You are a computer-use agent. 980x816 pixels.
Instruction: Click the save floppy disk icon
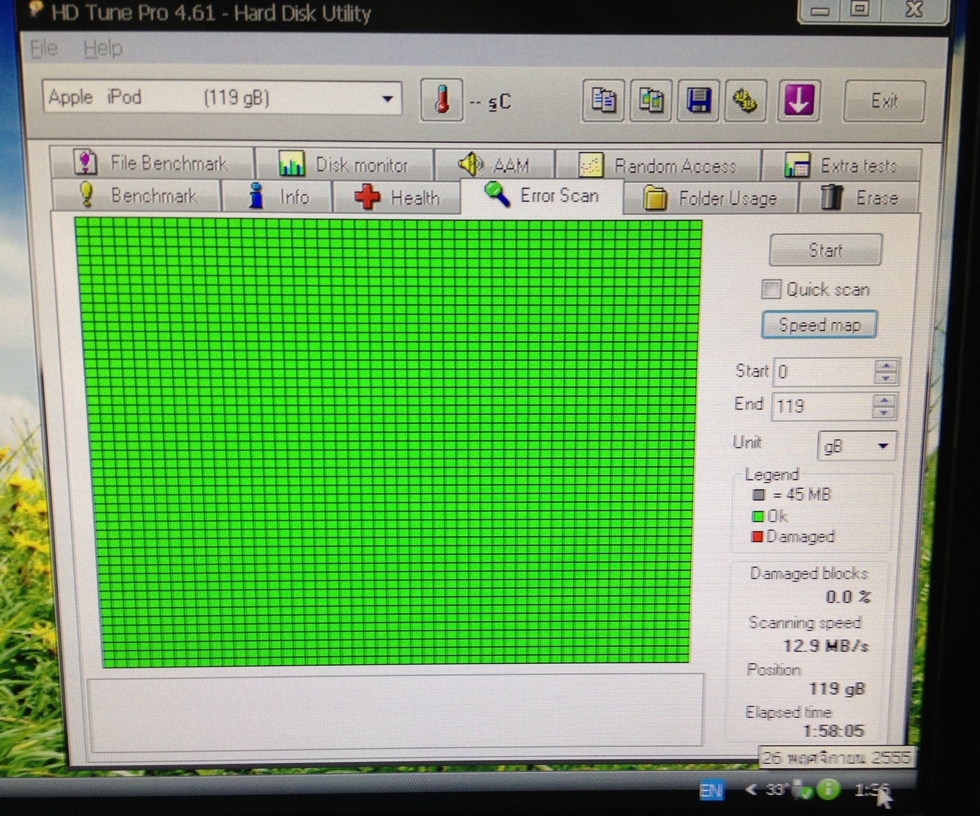pyautogui.click(x=698, y=101)
